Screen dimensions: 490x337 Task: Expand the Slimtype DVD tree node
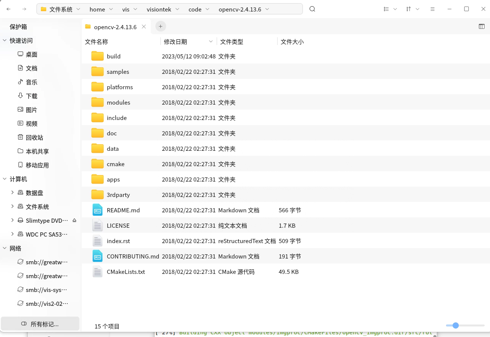pyautogui.click(x=12, y=220)
